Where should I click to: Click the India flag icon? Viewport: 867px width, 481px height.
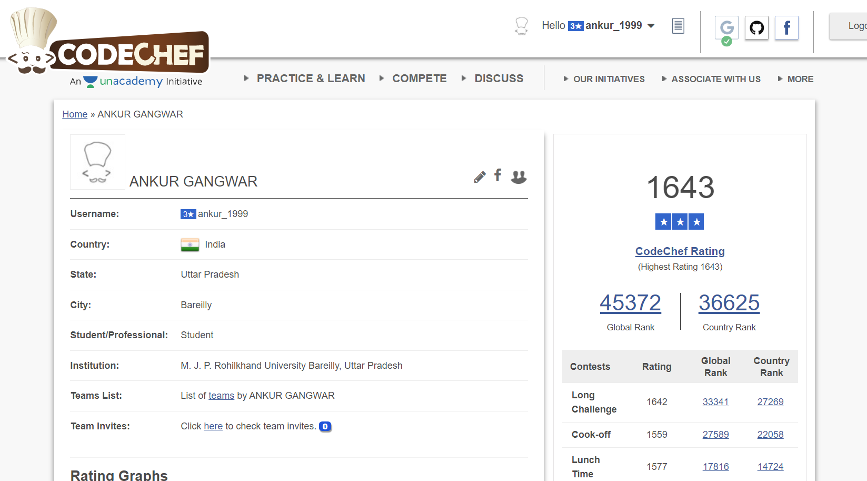click(x=190, y=245)
